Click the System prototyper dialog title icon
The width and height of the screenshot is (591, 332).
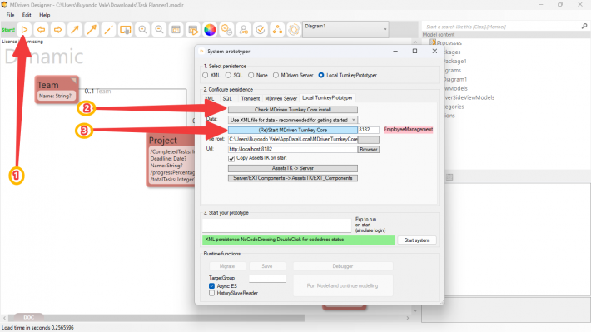(x=201, y=52)
